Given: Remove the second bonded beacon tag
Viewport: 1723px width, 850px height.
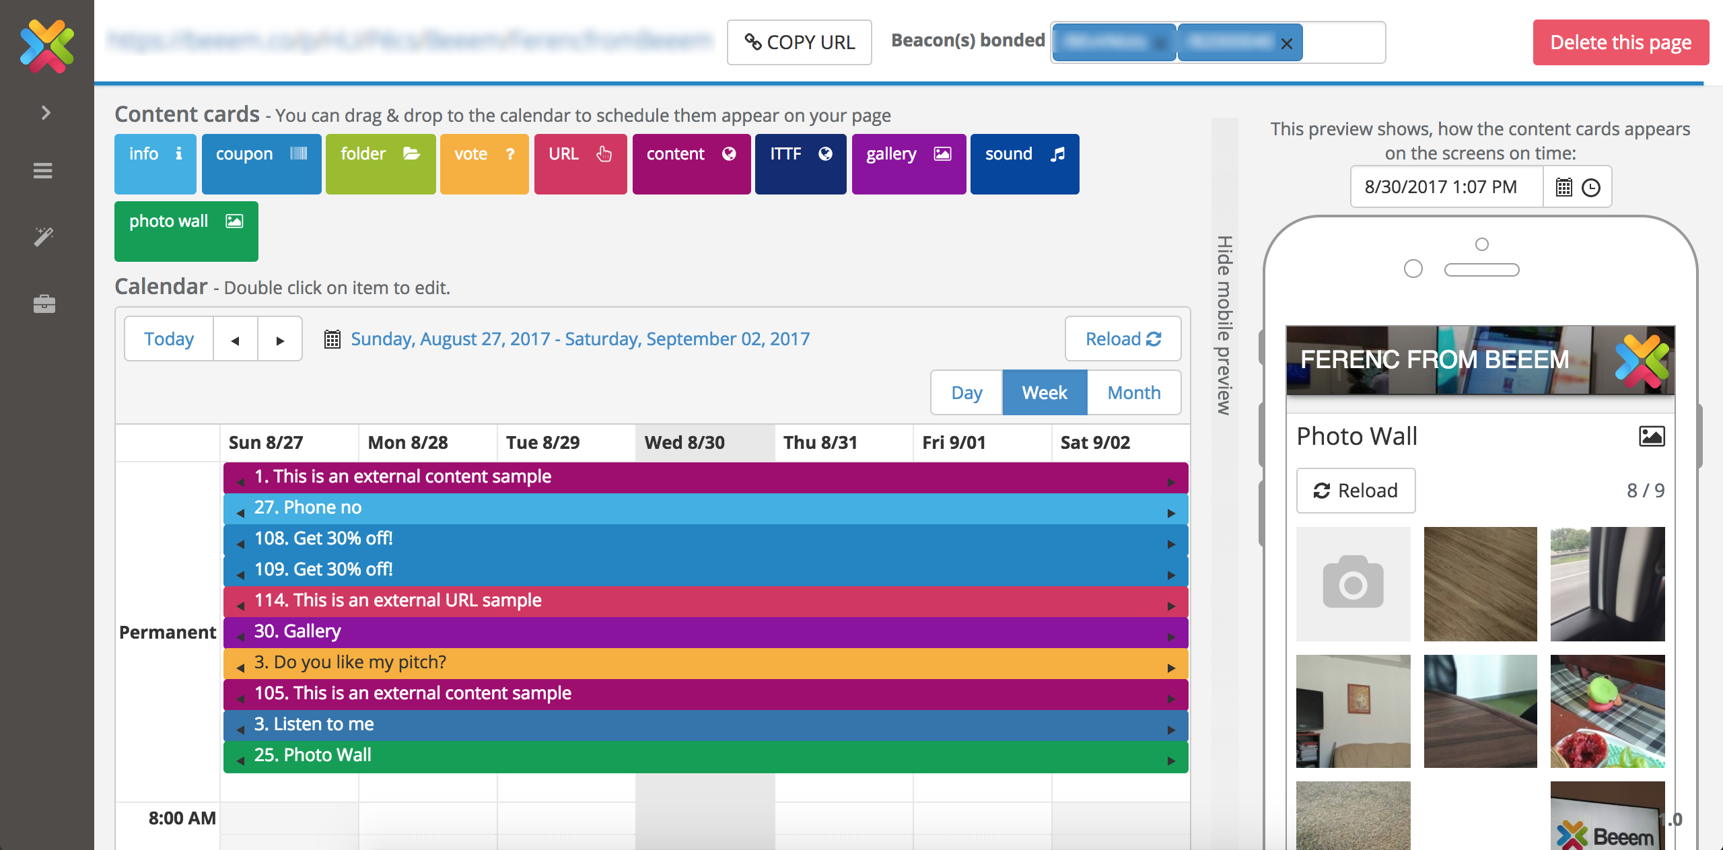Looking at the screenshot, I should click(x=1286, y=44).
